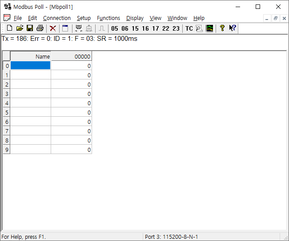Screen dimensions: 289x241
Task: Click the Disconnect toolbar icon
Action: (89, 28)
